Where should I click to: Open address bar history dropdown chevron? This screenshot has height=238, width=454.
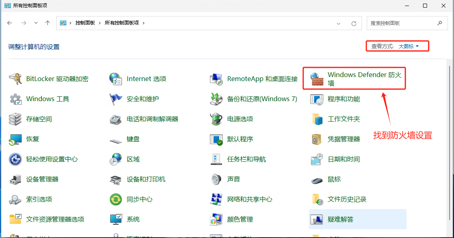coord(339,23)
